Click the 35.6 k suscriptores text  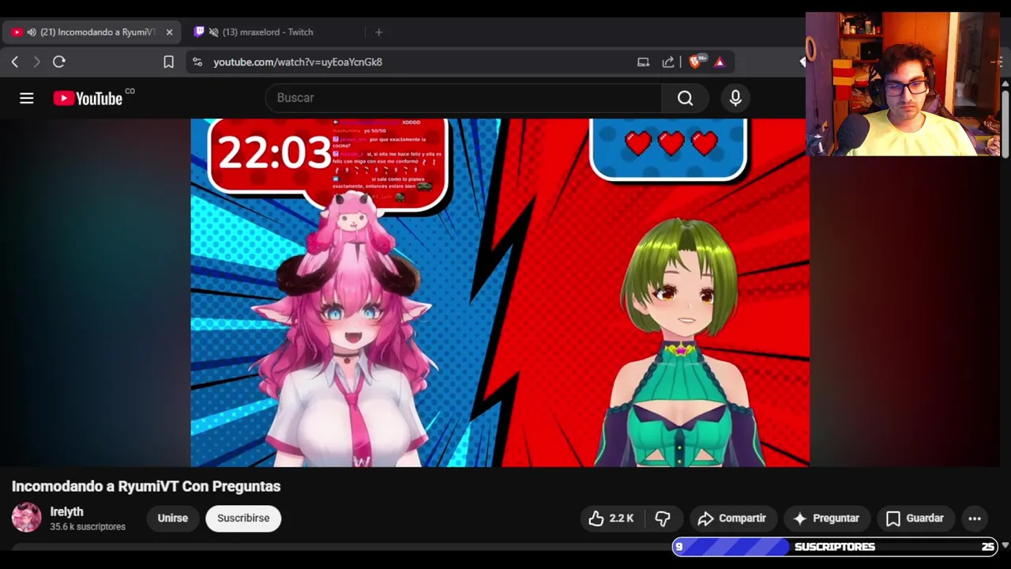pyautogui.click(x=88, y=527)
